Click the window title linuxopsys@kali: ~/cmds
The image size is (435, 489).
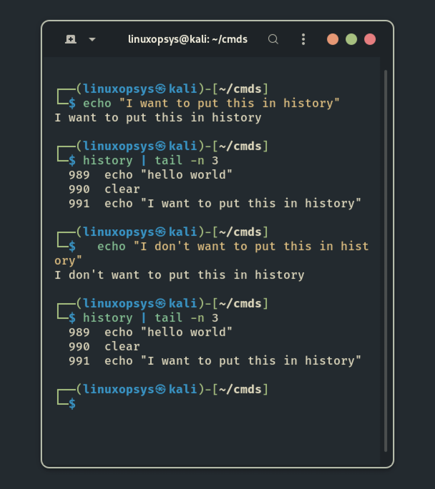(187, 39)
